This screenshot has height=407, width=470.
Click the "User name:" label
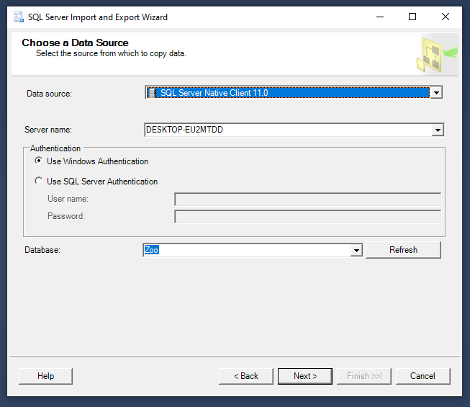pyautogui.click(x=68, y=199)
